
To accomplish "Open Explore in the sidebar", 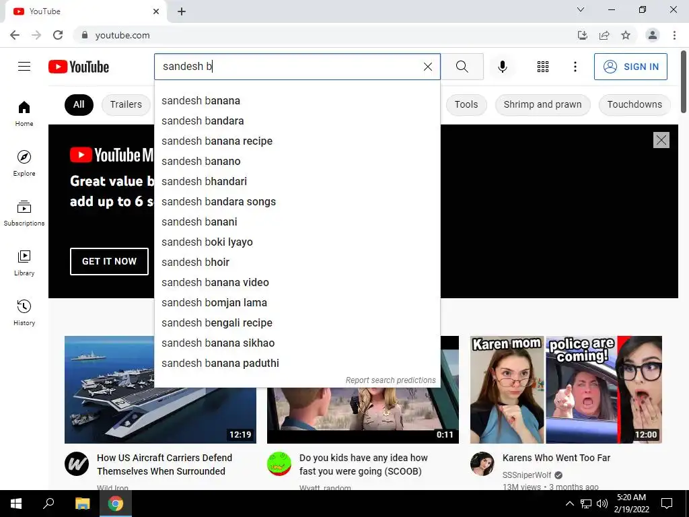I will [x=24, y=163].
